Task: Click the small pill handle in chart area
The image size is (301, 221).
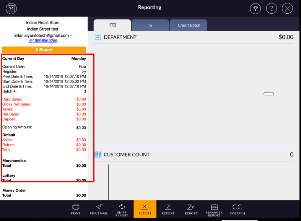Action: [x=268, y=94]
